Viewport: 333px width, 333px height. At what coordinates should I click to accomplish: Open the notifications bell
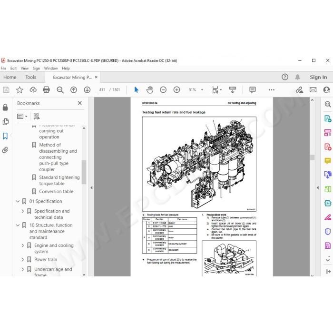(x=297, y=77)
